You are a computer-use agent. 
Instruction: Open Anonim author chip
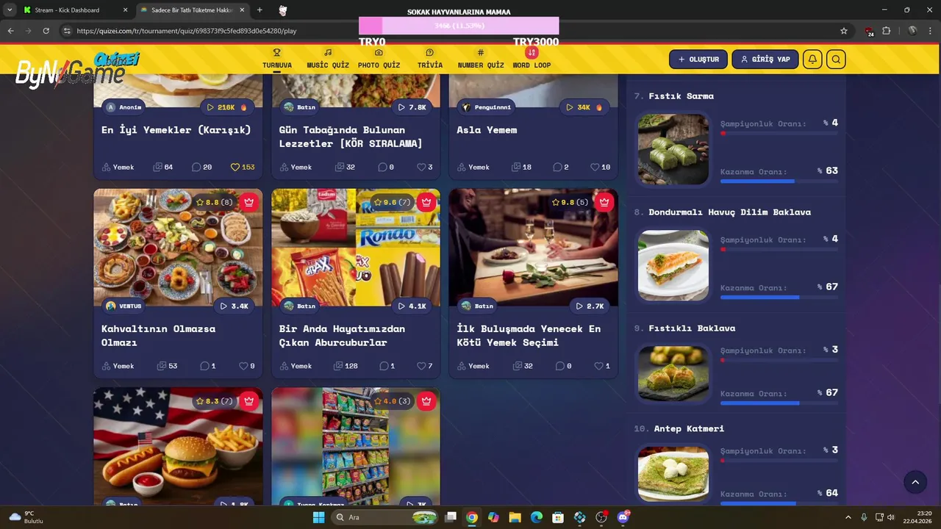click(x=124, y=107)
